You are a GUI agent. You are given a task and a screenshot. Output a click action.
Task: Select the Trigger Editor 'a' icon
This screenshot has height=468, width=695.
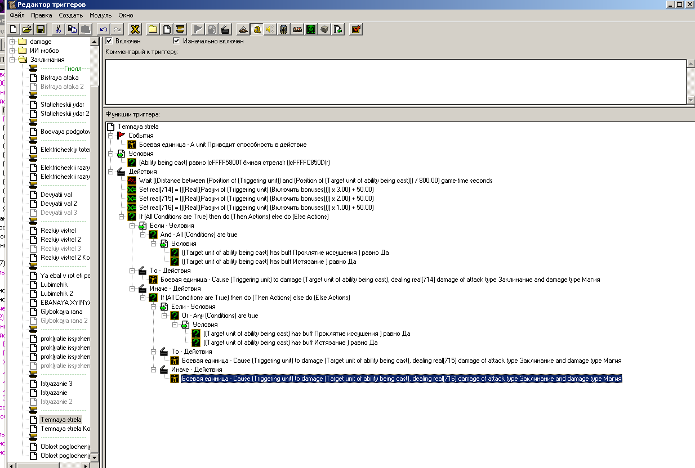click(256, 29)
